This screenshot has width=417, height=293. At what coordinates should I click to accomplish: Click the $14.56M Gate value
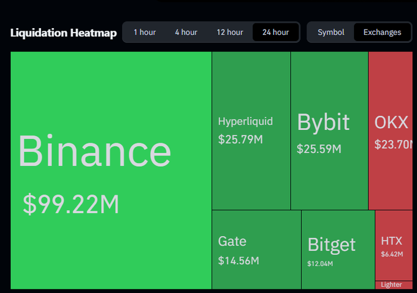pyautogui.click(x=239, y=261)
